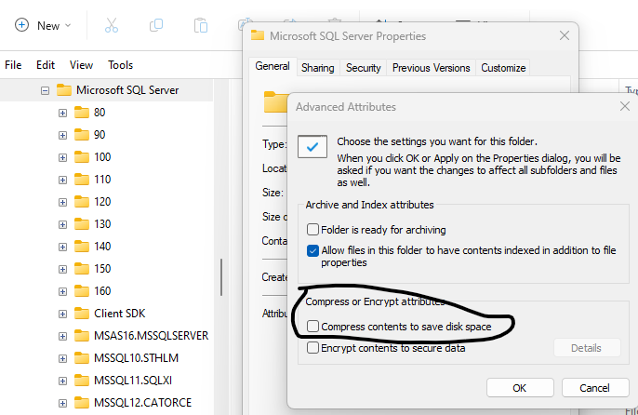Image resolution: width=638 pixels, height=415 pixels.
Task: Click the folder icon beside MSSQL11.SQLXI
Action: click(82, 381)
